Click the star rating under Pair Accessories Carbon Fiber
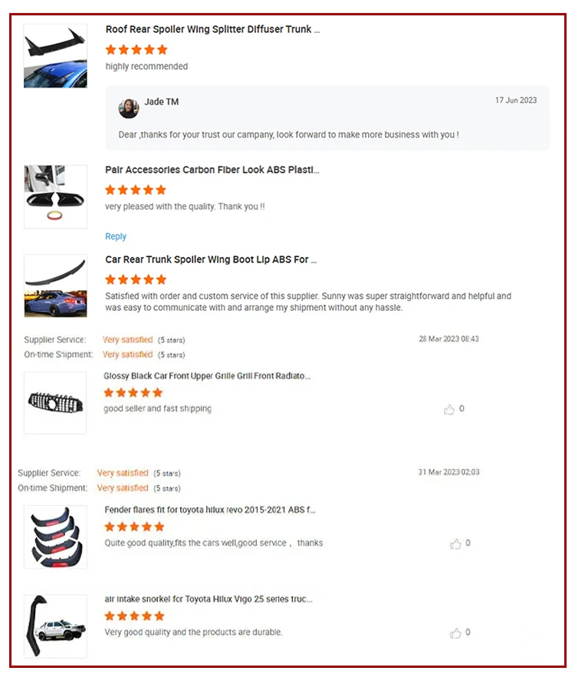Screen dimensions: 575x674 click(136, 190)
